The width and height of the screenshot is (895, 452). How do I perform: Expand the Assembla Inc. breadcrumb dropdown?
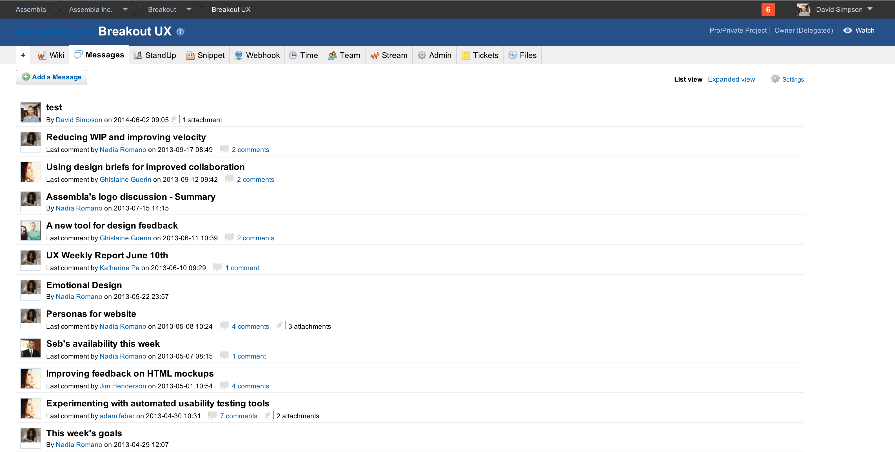(125, 9)
